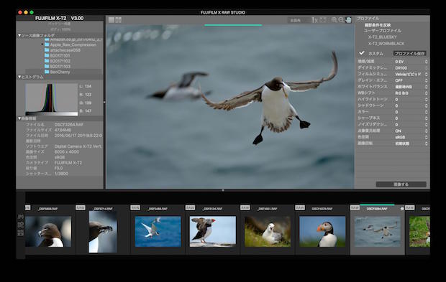Click the fit-to-window icon
Screen dimensions: 446x282
tap(323, 20)
